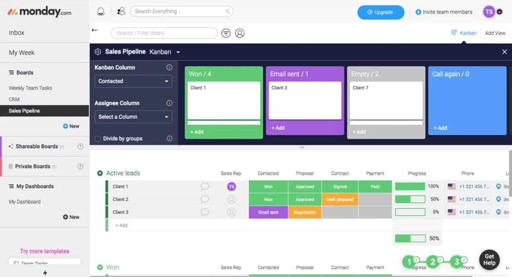Show info for Assignee Column
The image size is (512, 277).
tap(169, 103)
